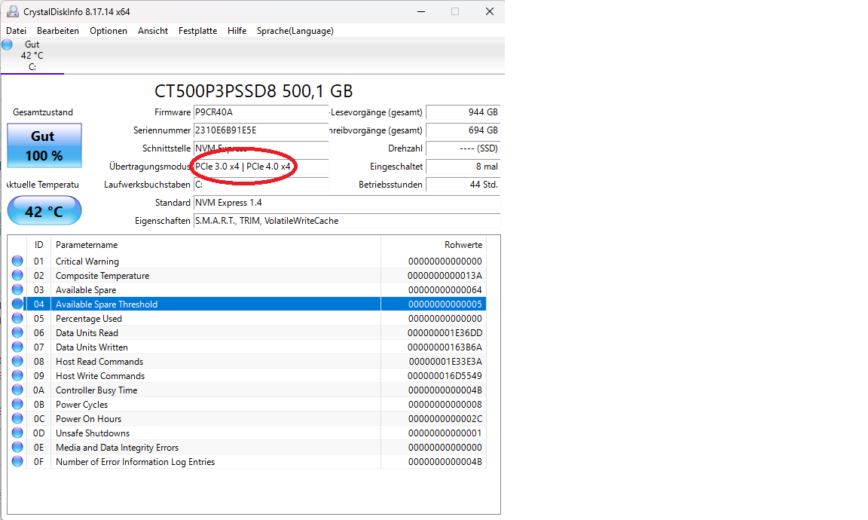Select the Percentage Used row text
The width and height of the screenshot is (868, 520).
pyautogui.click(x=89, y=319)
